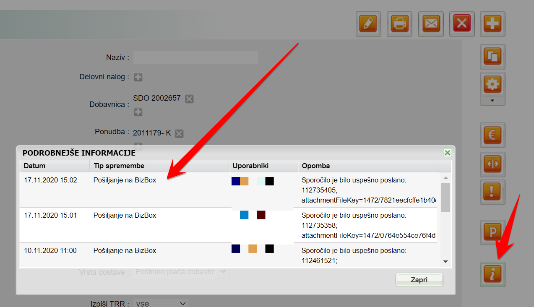Image resolution: width=534 pixels, height=307 pixels.
Task: Click the pencil edit icon
Action: coord(368,24)
